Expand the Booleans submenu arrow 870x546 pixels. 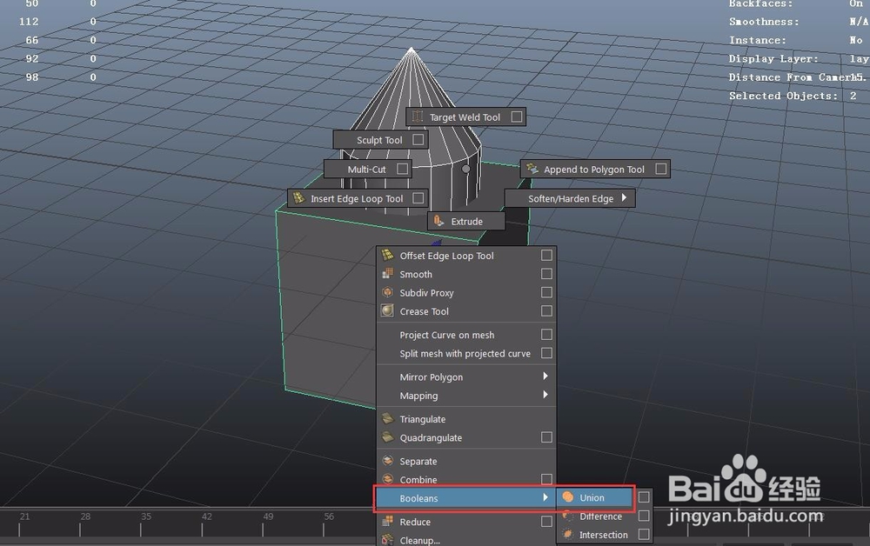545,497
